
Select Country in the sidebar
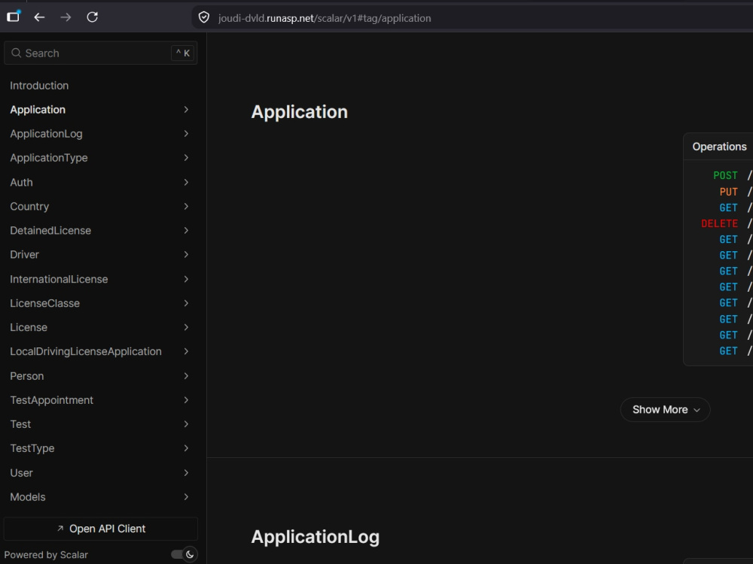click(30, 206)
